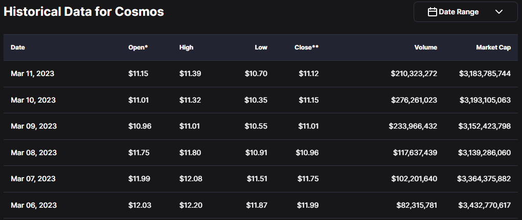Screen dimensions: 522x220
Task: Select the Close** column header
Action: [x=306, y=47]
